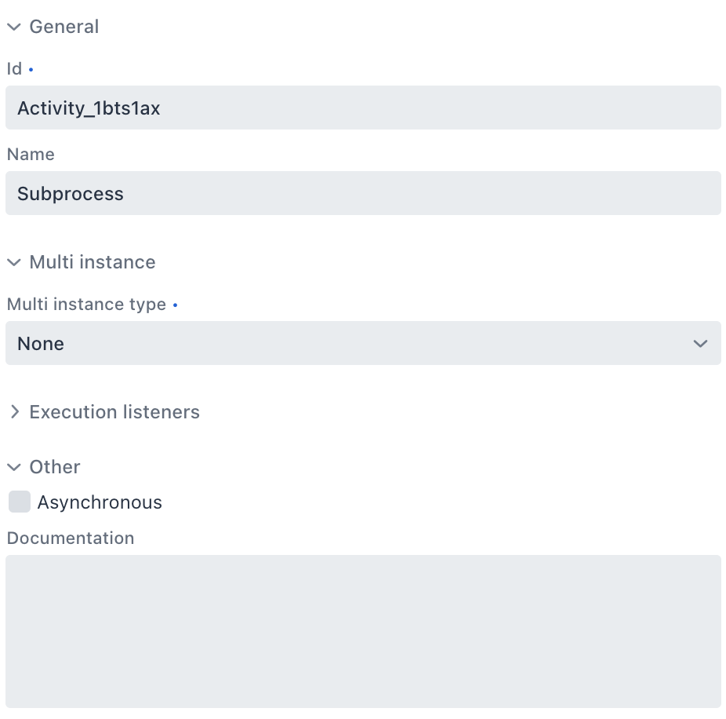
Task: Open the Multi instance type dropdown
Action: (x=363, y=343)
